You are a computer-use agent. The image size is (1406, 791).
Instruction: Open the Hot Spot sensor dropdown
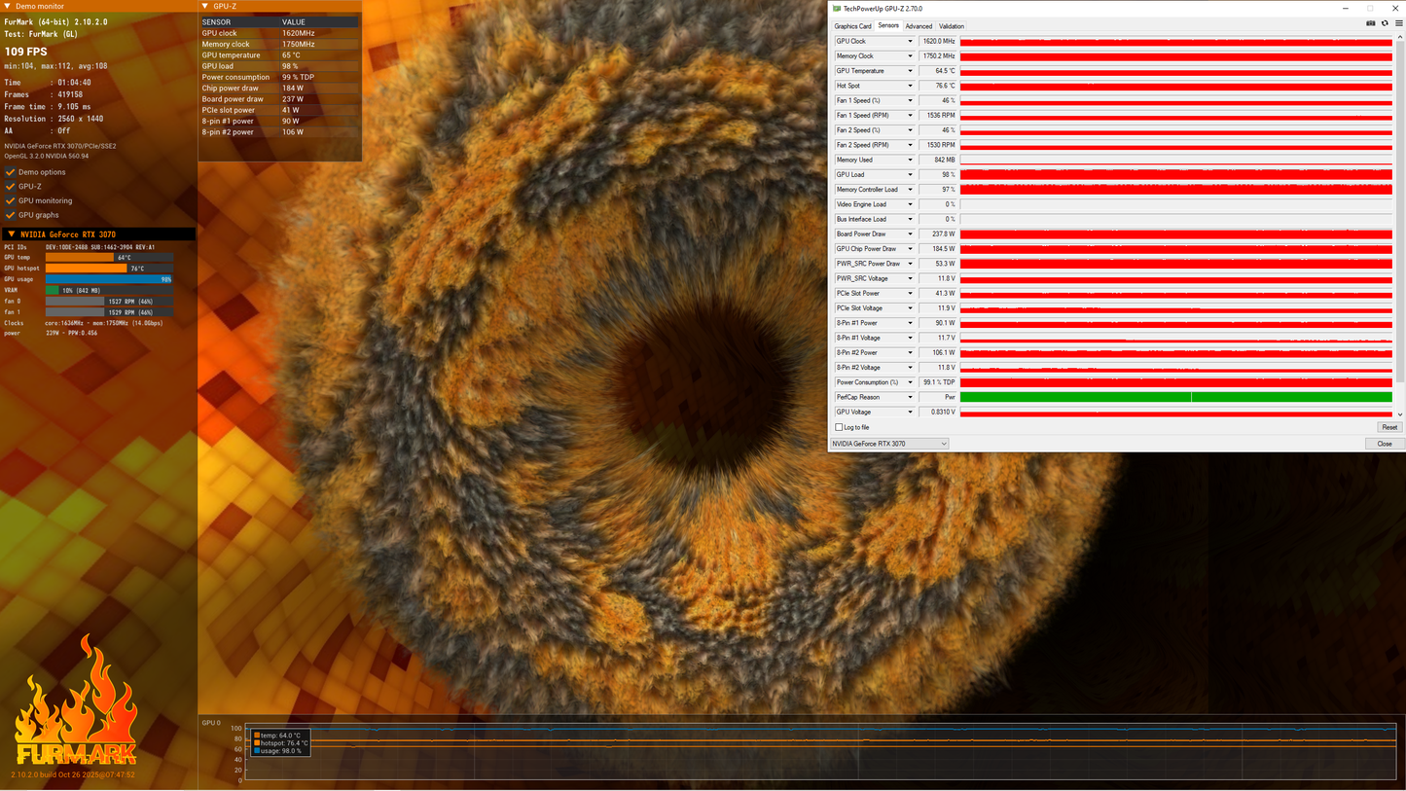[910, 86]
